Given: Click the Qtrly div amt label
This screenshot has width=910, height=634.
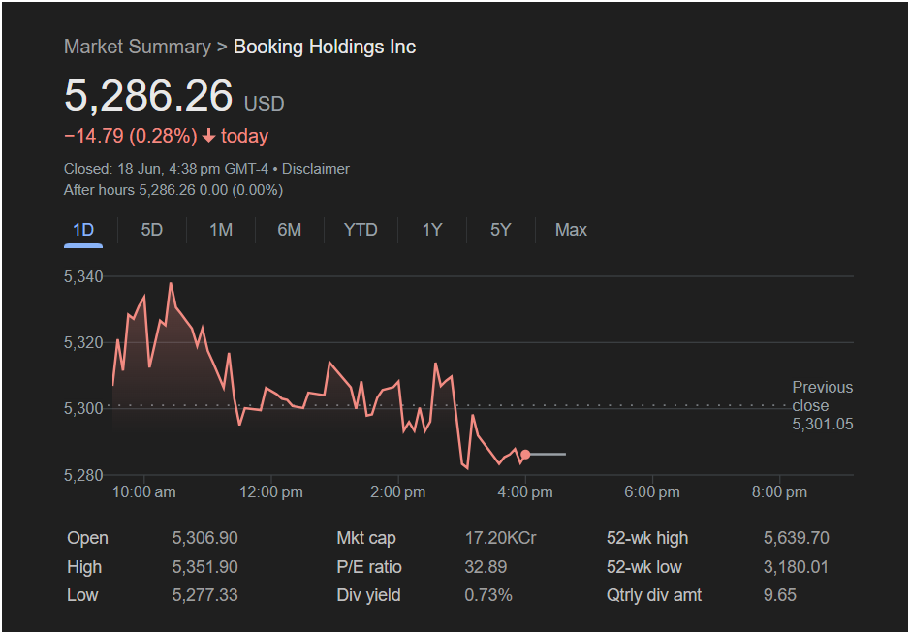Looking at the screenshot, I should pos(654,595).
